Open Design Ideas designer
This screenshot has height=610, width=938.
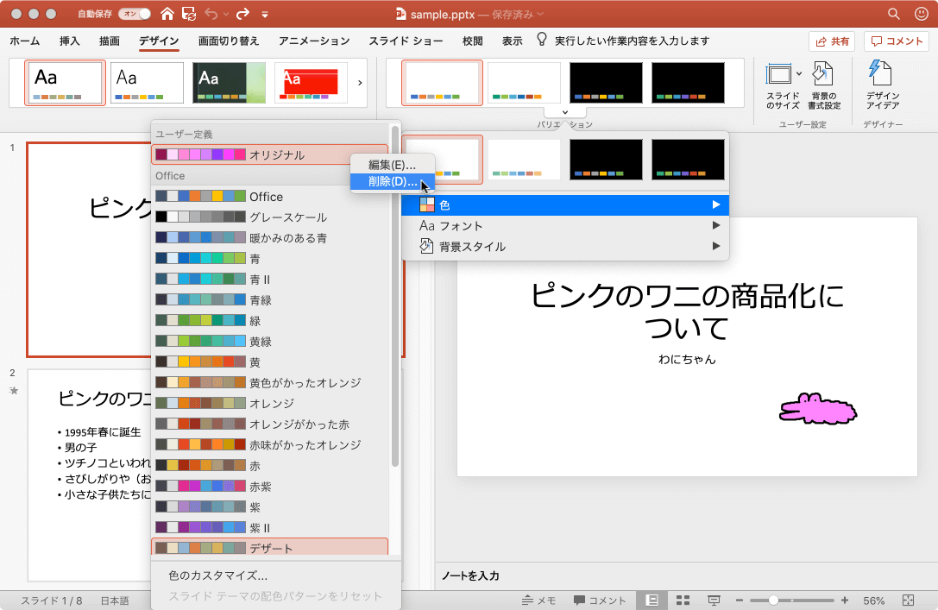click(882, 86)
